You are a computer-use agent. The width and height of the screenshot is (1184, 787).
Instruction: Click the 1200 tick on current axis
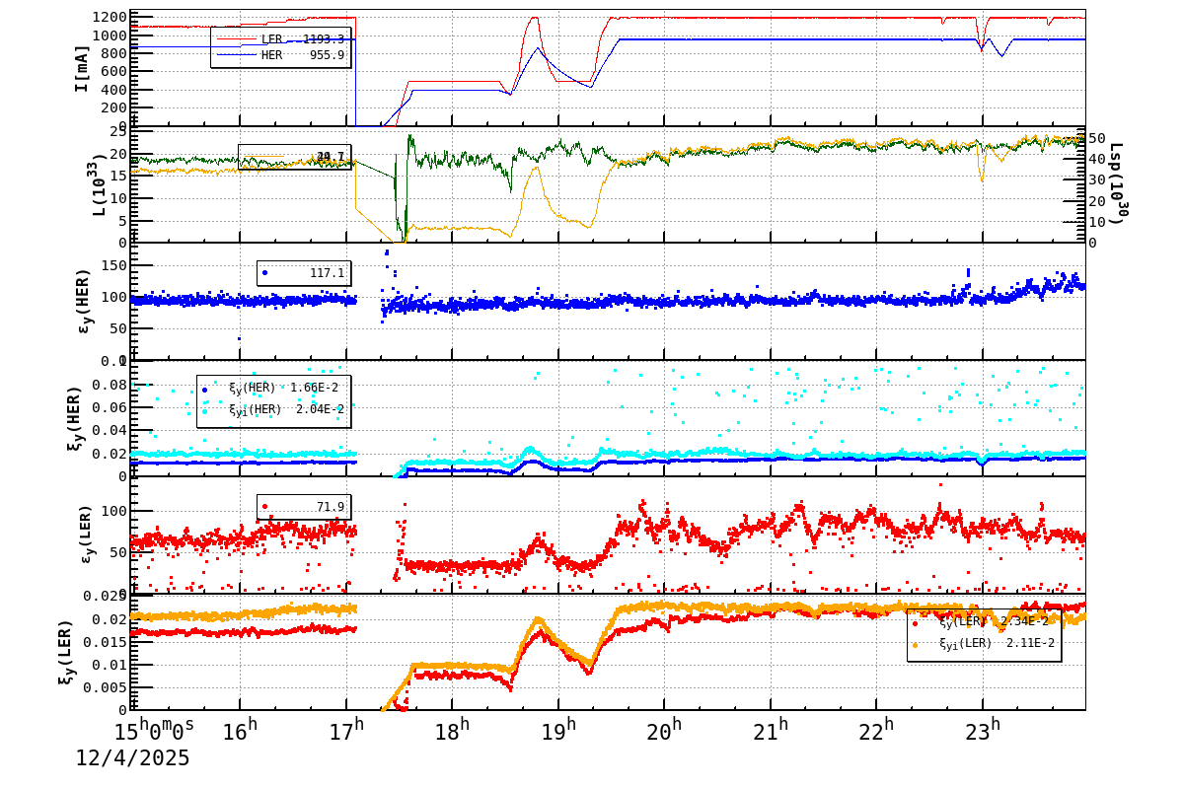click(111, 17)
